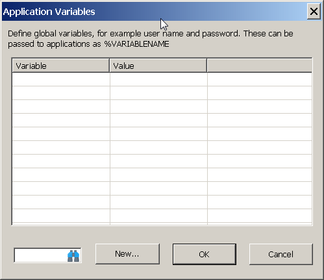This screenshot has height=280, width=324.
Task: Sort by the Variable column header
Action: pos(61,66)
